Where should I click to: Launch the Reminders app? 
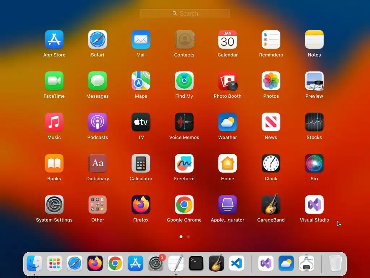(x=271, y=39)
